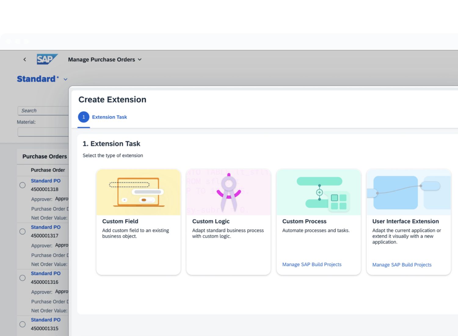Select radio button for PO 4500001316
Screen dimensions: 458x336
click(x=23, y=278)
